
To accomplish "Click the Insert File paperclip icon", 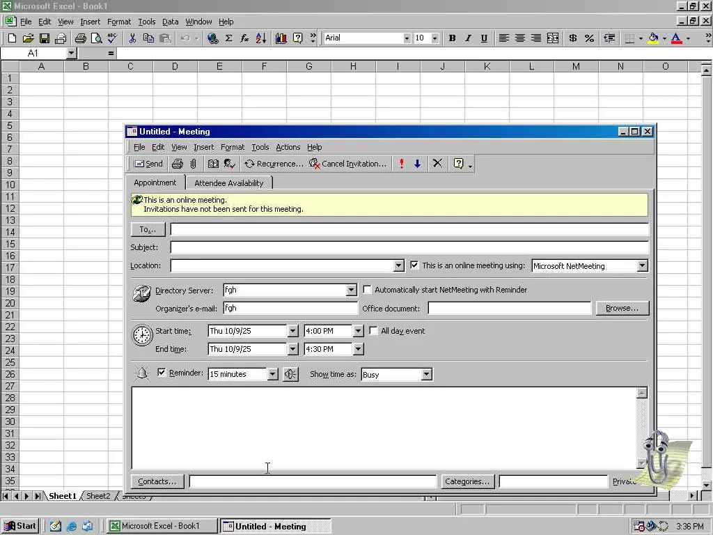I will point(194,164).
